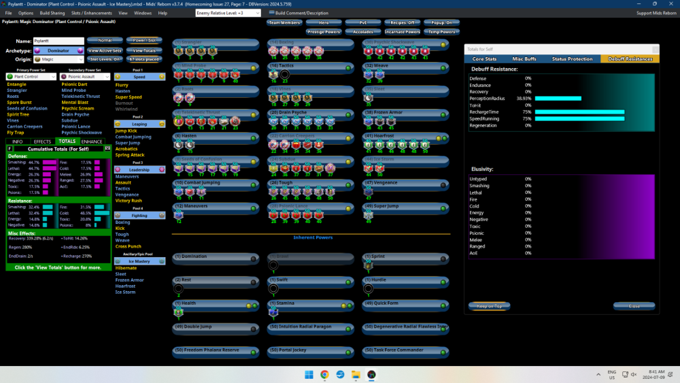Viewport: 680px width, 383px height.
Task: Click the first enhancement slot under Mind Probe
Action: (179, 74)
